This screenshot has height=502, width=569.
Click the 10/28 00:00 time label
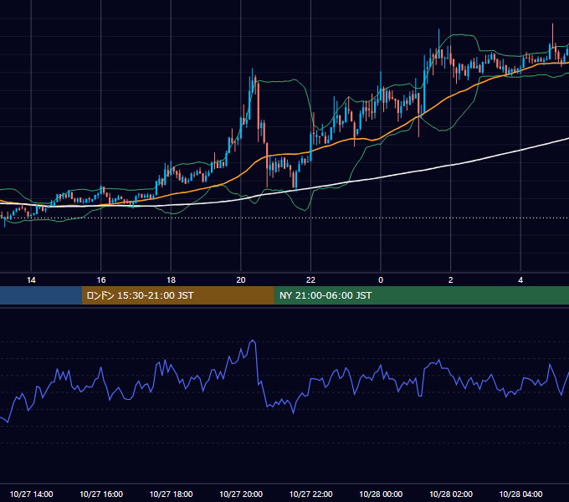click(x=381, y=494)
